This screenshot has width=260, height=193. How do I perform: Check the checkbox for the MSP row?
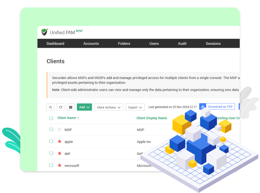point(51,130)
